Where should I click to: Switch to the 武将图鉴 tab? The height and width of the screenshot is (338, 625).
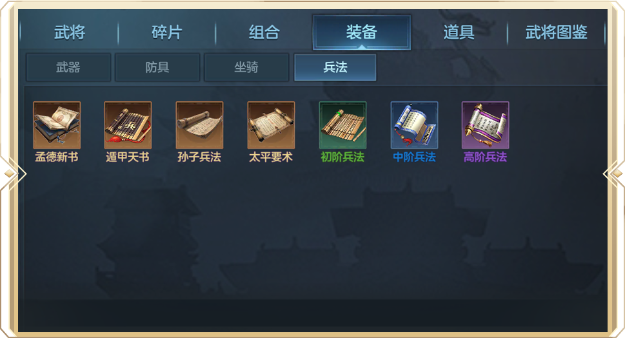point(556,32)
